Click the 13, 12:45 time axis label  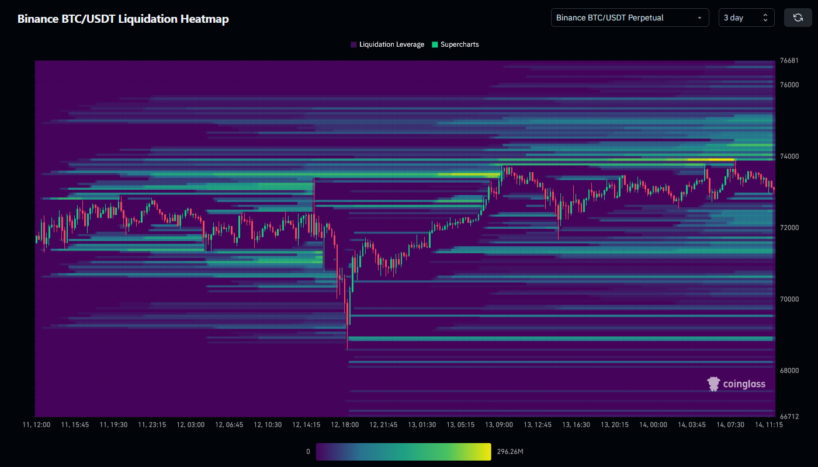(x=538, y=425)
